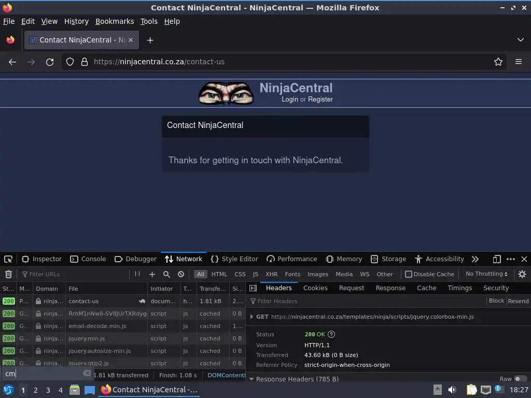Open the File menu

[x=9, y=21]
